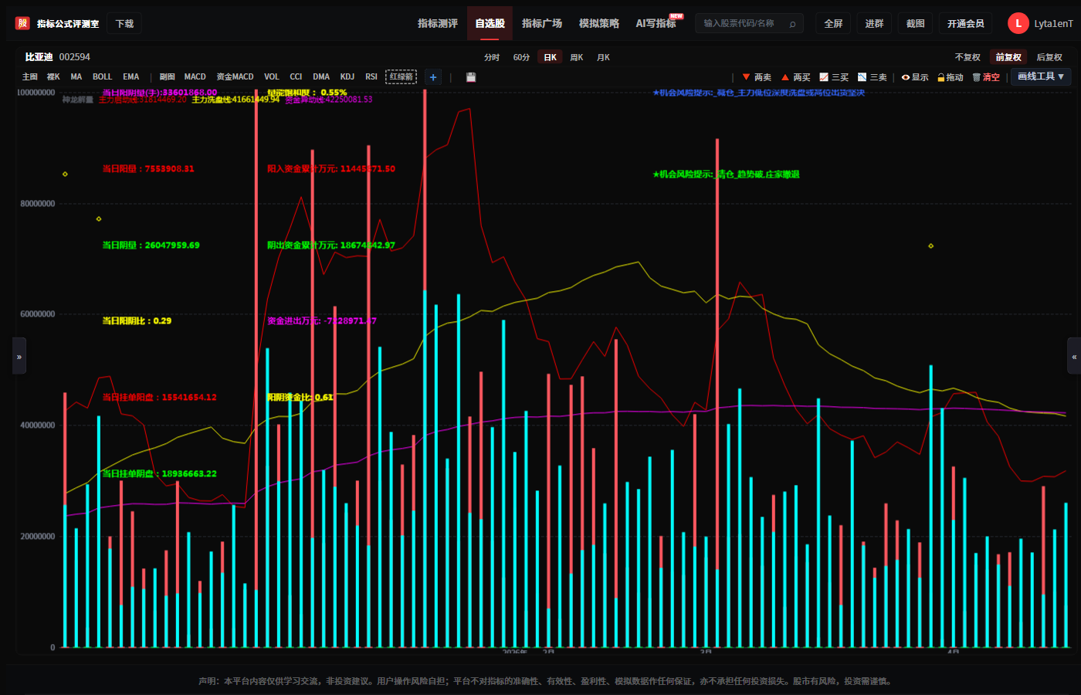Click the 比亚迪 stock name
Viewport: 1081px width, 695px height.
39,57
